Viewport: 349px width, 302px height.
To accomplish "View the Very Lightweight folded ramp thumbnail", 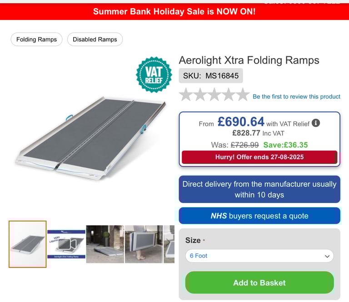I will click(66, 244).
